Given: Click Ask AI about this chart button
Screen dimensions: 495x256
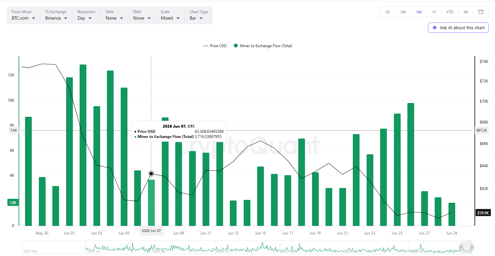Looking at the screenshot, I should [458, 28].
